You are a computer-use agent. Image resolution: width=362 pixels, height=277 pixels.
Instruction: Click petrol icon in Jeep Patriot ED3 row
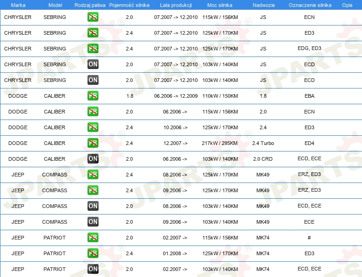93,253
